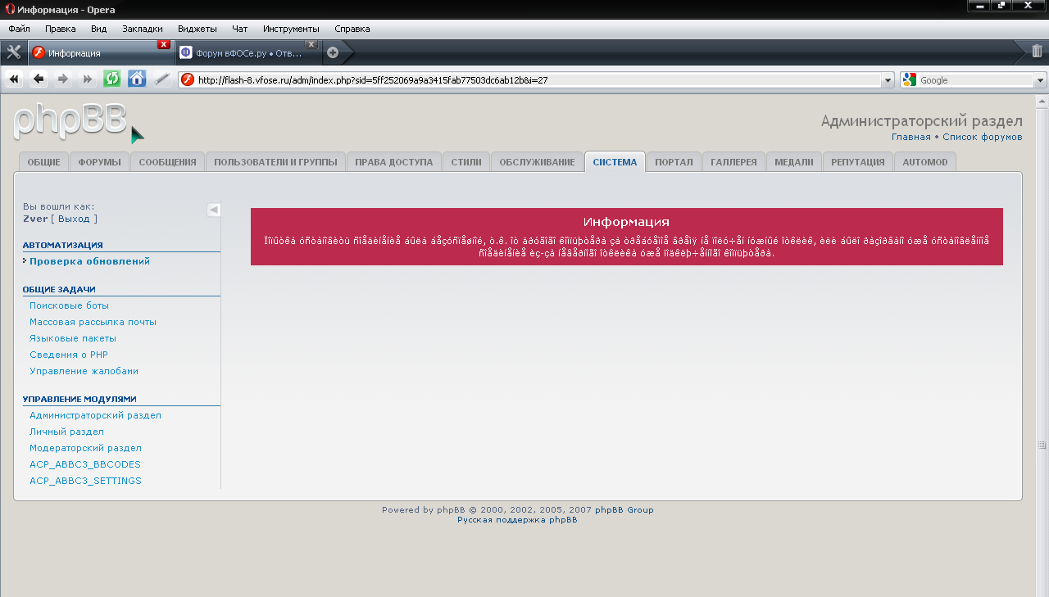The width and height of the screenshot is (1049, 597).
Task: Click the browser Back arrow button
Action: point(39,79)
